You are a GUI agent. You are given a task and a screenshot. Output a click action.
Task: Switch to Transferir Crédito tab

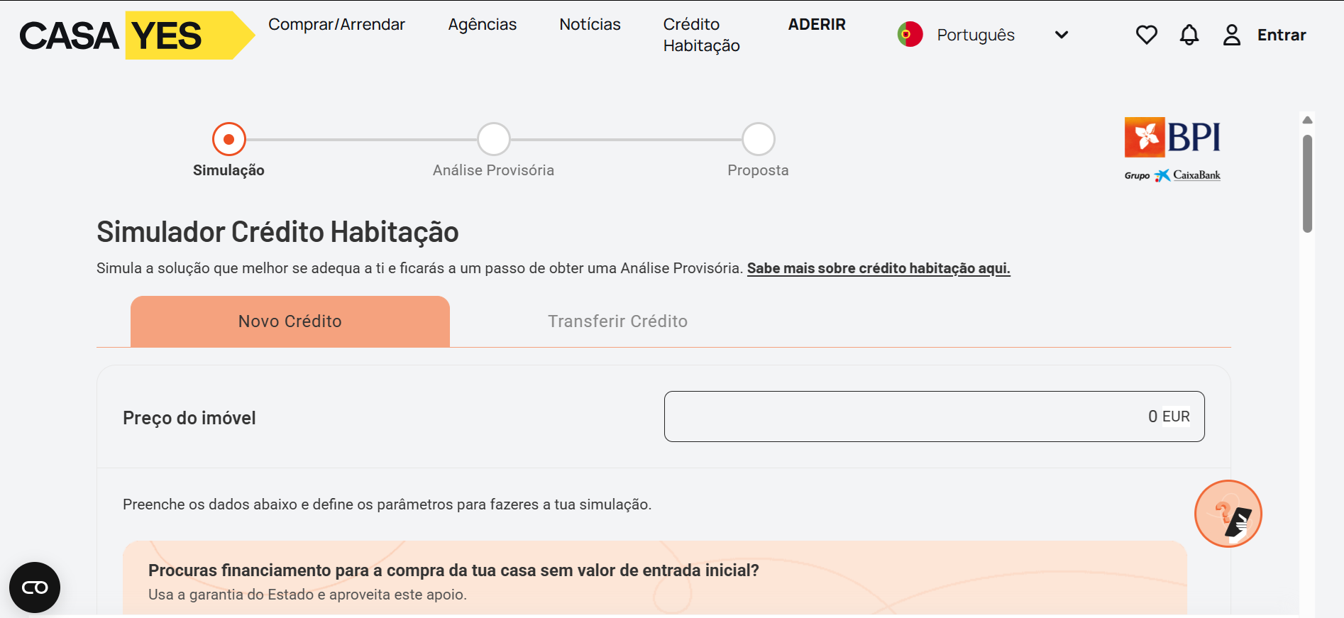(x=617, y=321)
